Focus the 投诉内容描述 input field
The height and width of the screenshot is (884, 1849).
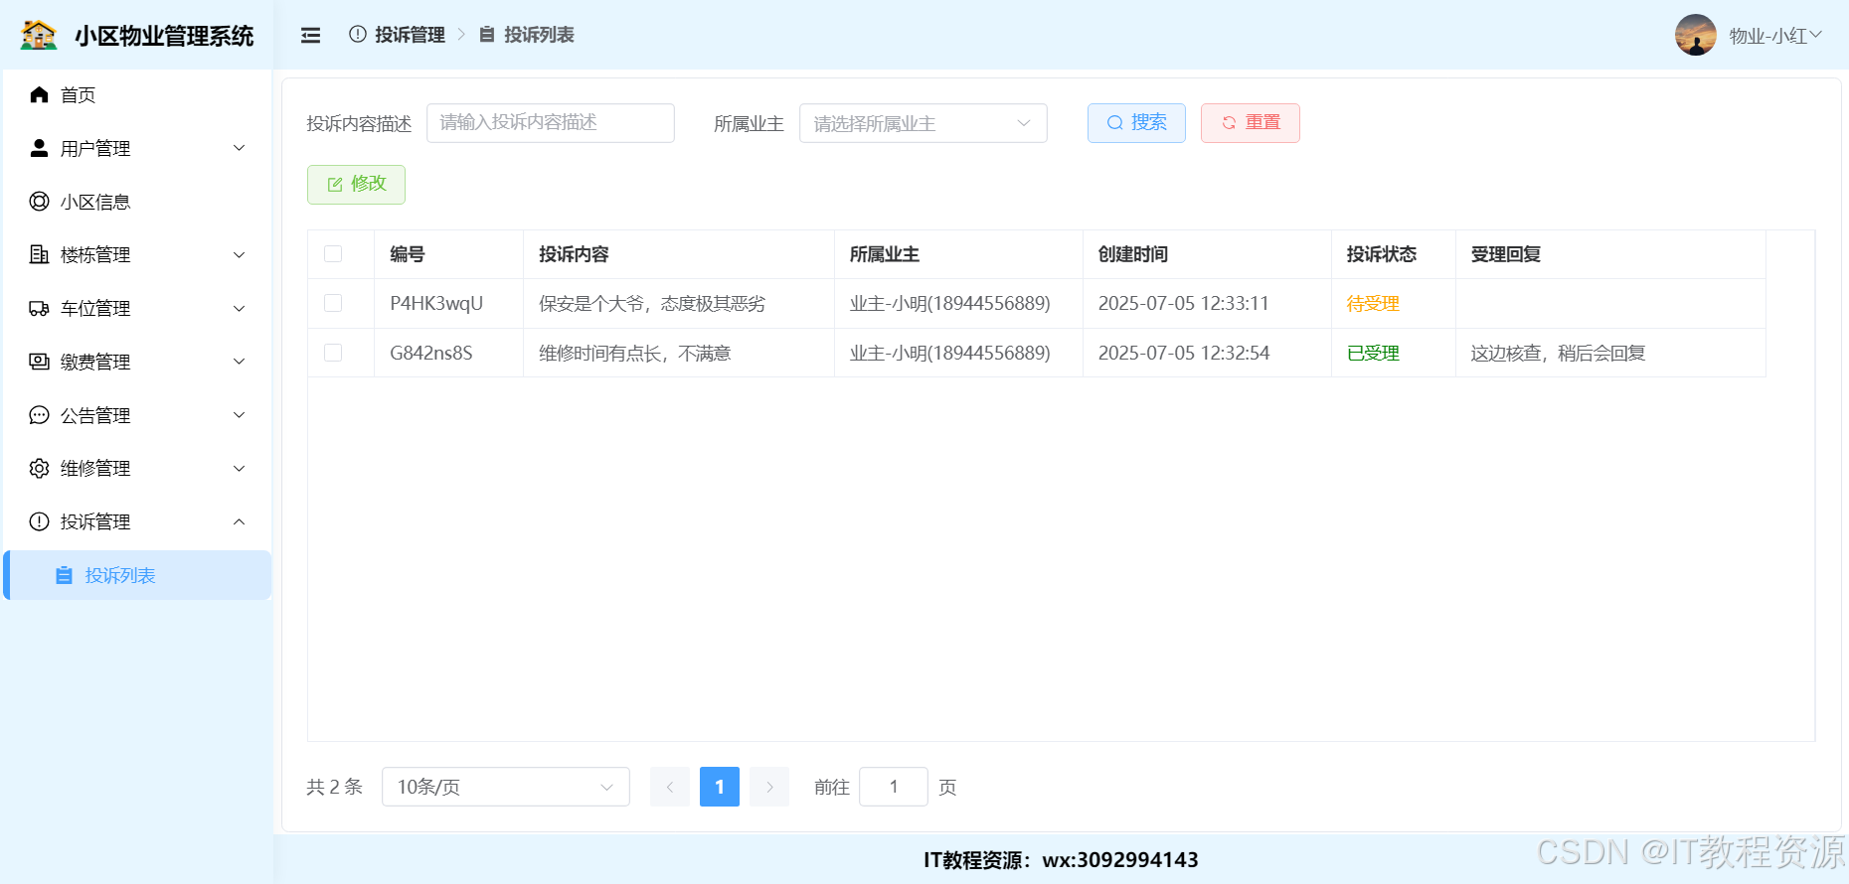point(551,123)
